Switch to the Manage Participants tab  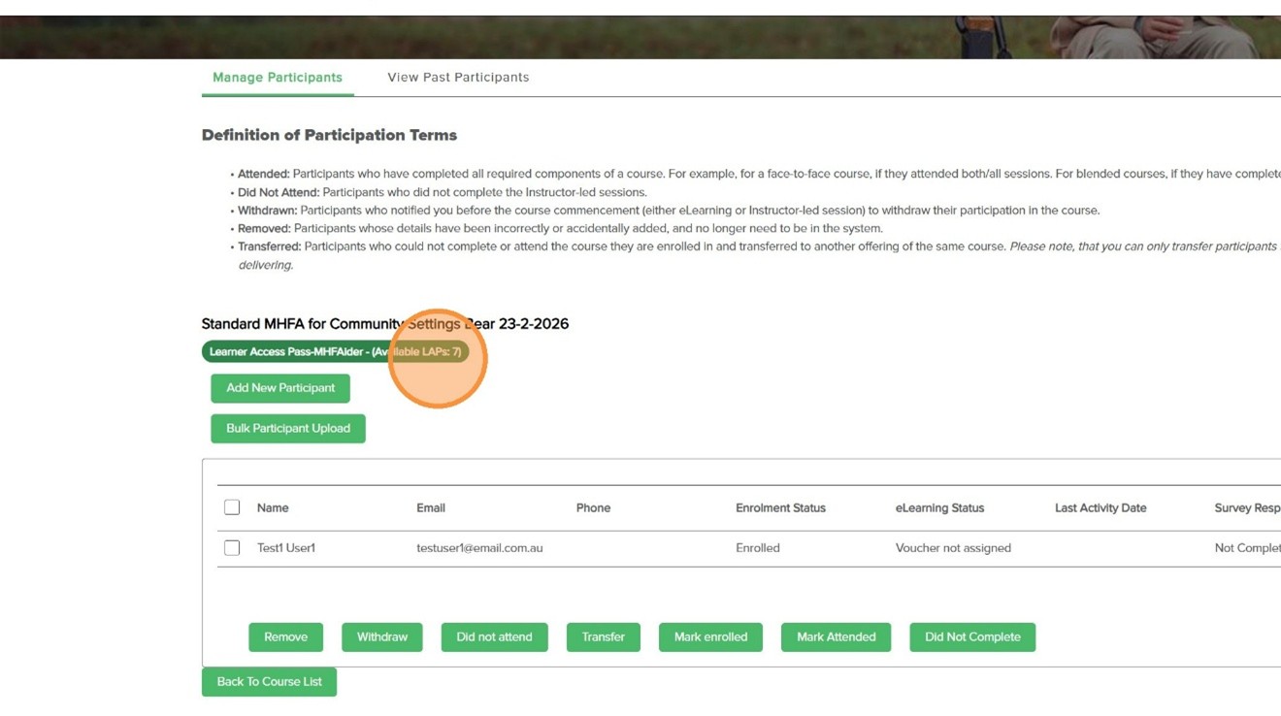[x=278, y=78]
